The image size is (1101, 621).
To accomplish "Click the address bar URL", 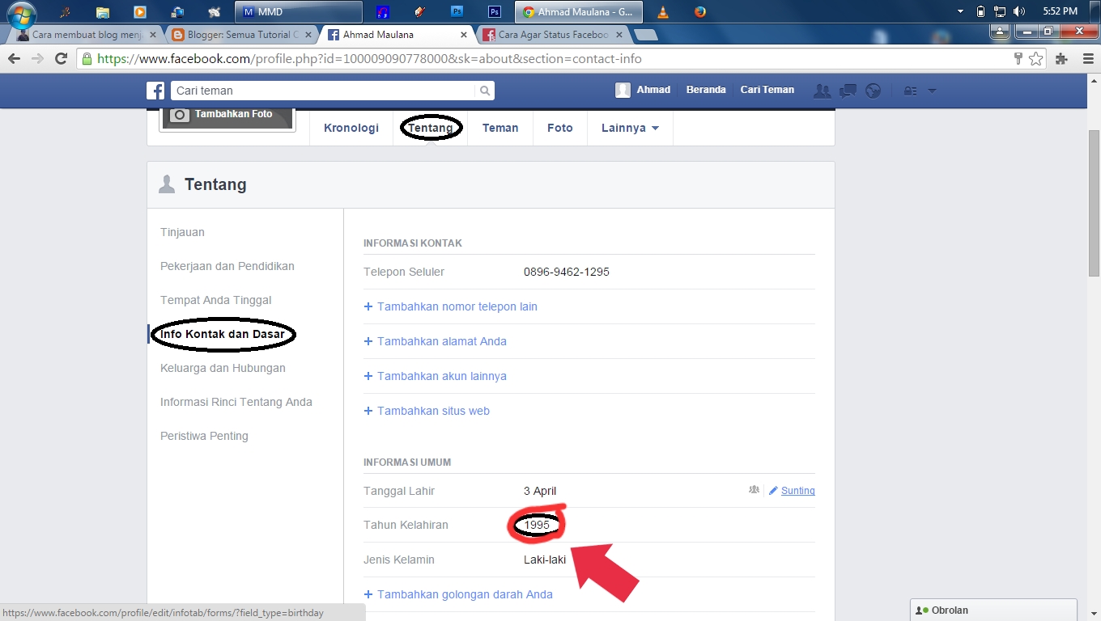I will coord(369,59).
